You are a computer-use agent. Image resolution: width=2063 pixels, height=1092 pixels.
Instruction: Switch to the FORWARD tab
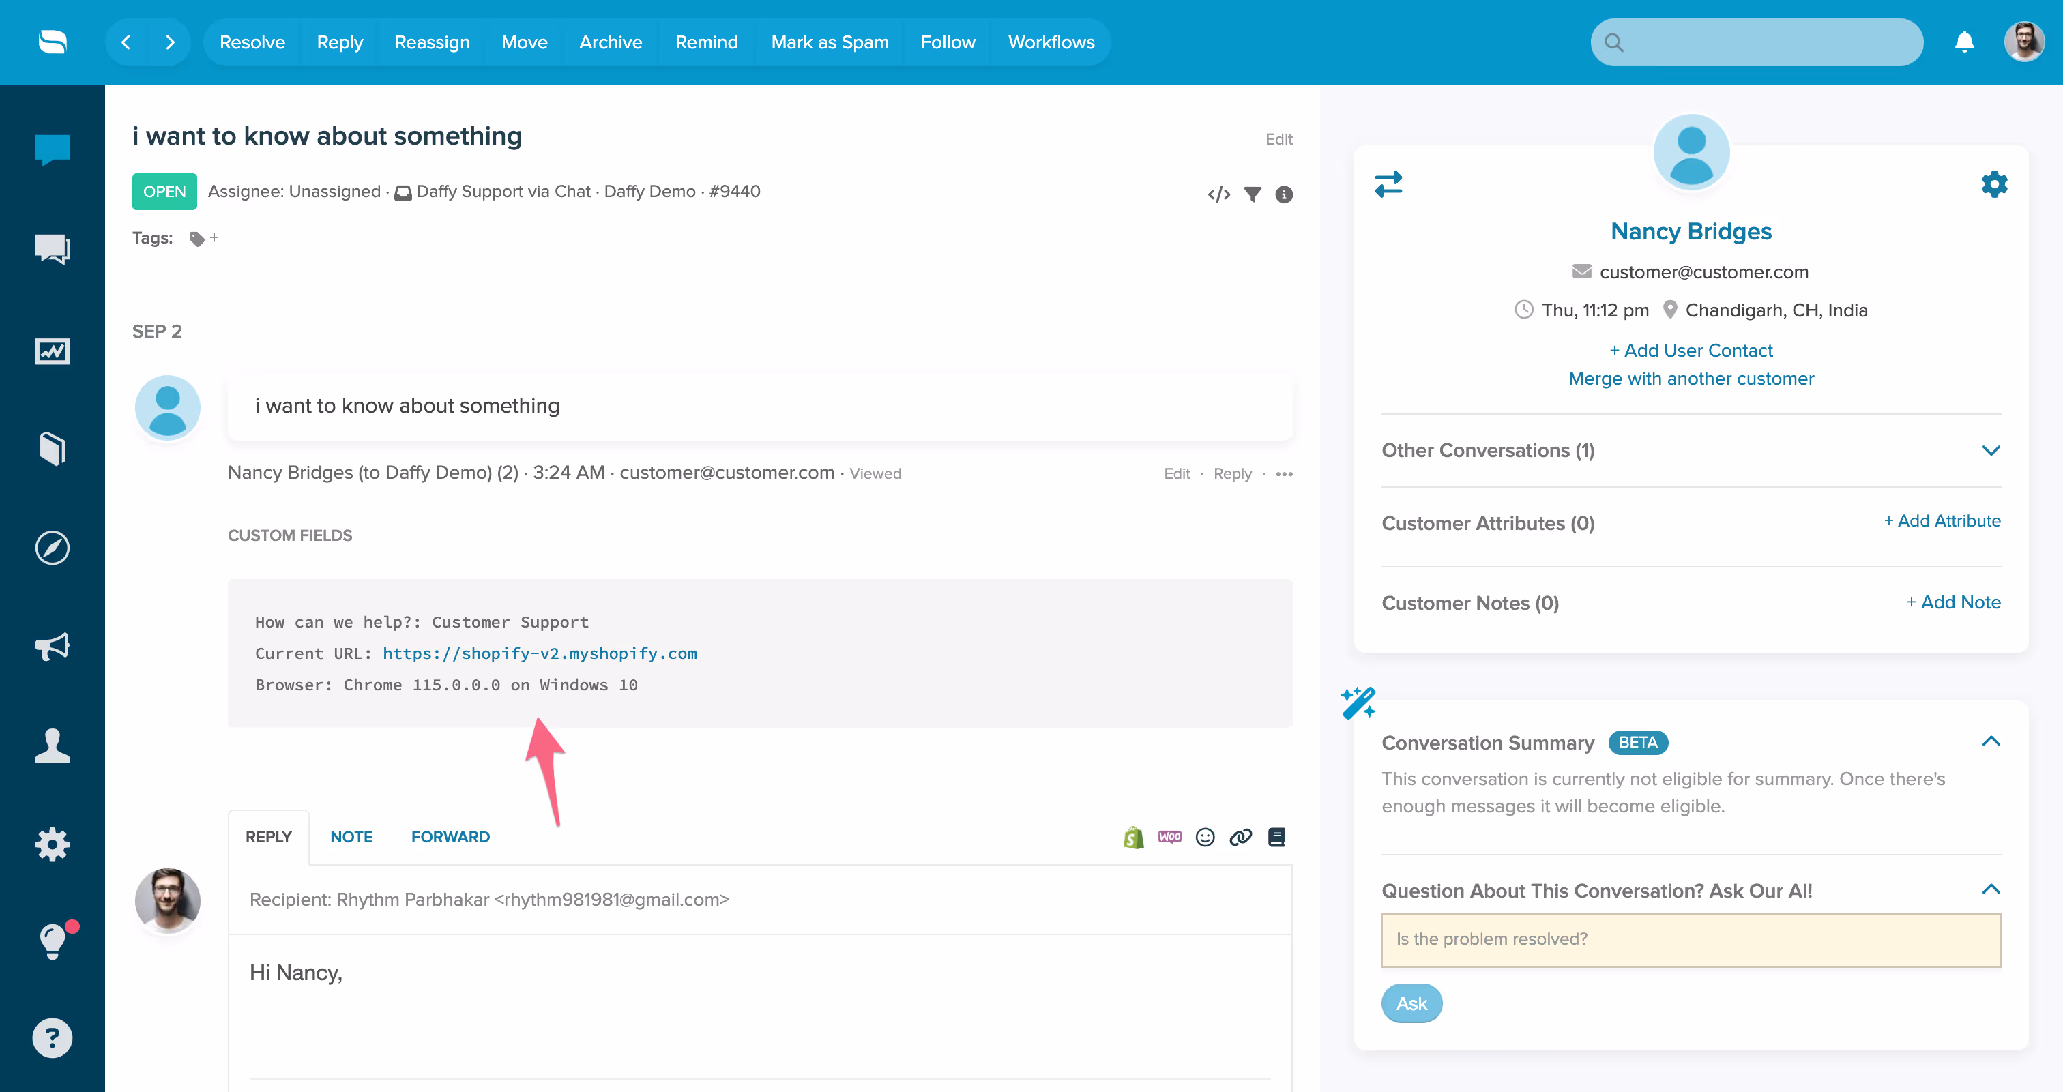(x=450, y=838)
